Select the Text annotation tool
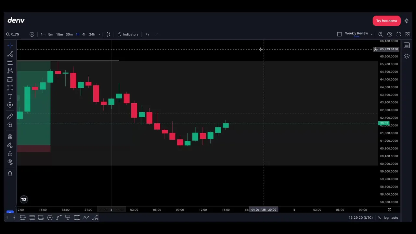Image resolution: width=416 pixels, height=234 pixels. coord(10,97)
